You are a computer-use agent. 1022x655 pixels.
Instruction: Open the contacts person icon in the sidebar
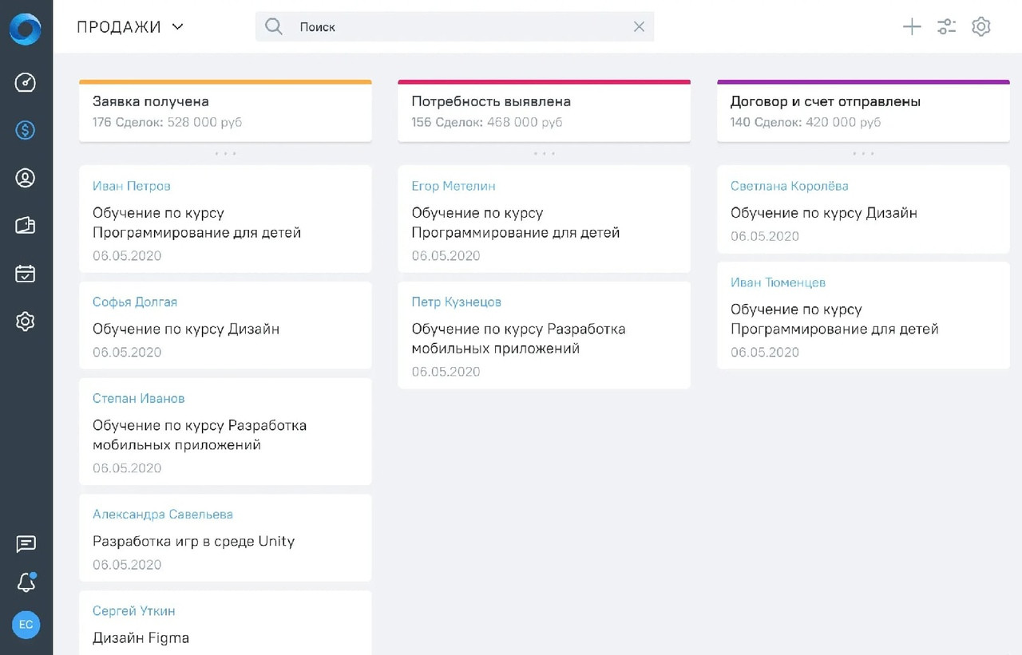pyautogui.click(x=26, y=178)
